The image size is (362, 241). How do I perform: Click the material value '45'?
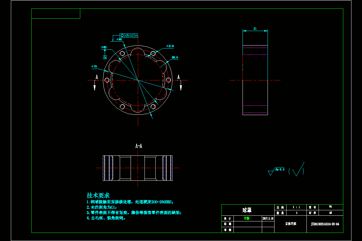pyautogui.click(x=331, y=213)
